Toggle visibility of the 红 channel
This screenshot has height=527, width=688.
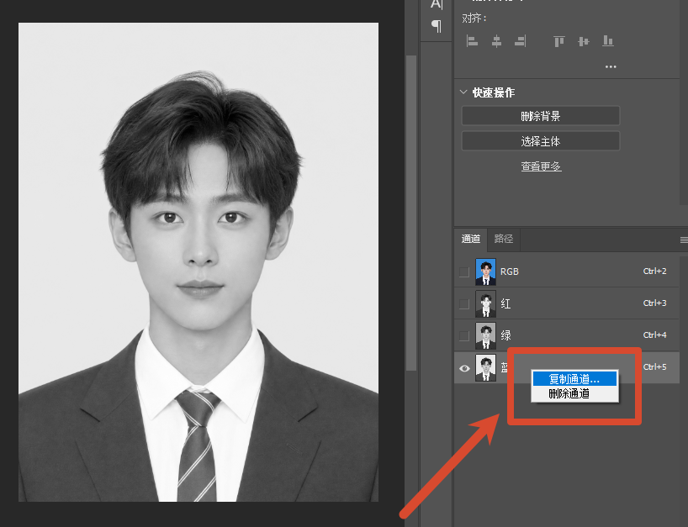463,303
